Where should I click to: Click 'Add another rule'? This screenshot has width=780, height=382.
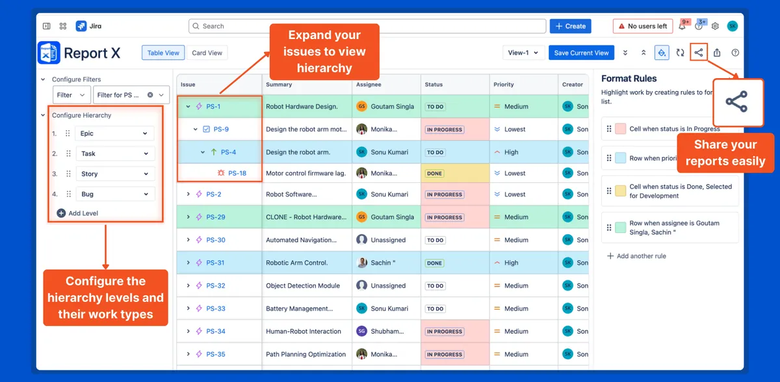tap(636, 256)
